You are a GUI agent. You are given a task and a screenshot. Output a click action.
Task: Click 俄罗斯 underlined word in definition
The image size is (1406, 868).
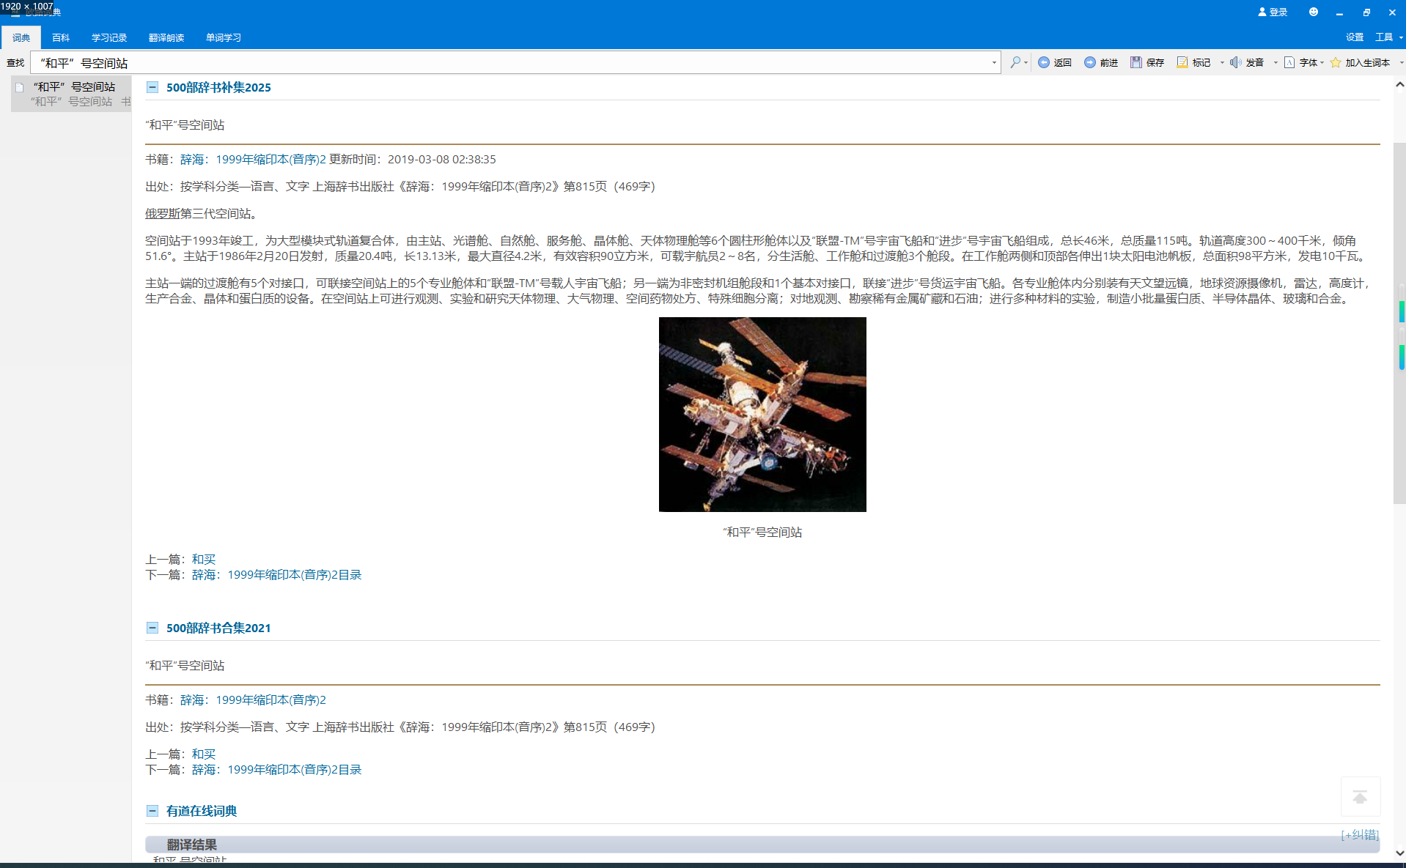tap(163, 213)
